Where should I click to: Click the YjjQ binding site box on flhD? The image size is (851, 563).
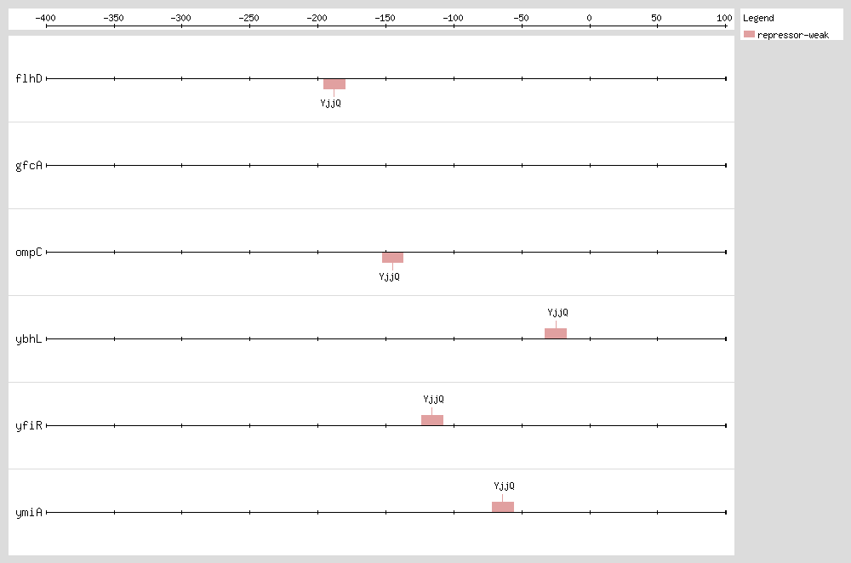click(x=334, y=84)
